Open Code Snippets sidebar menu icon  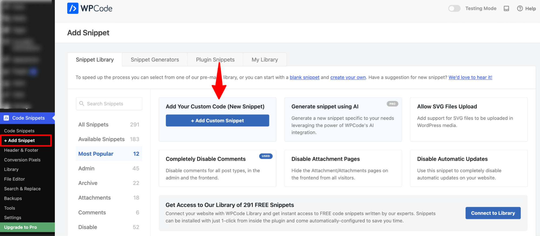tap(6, 118)
